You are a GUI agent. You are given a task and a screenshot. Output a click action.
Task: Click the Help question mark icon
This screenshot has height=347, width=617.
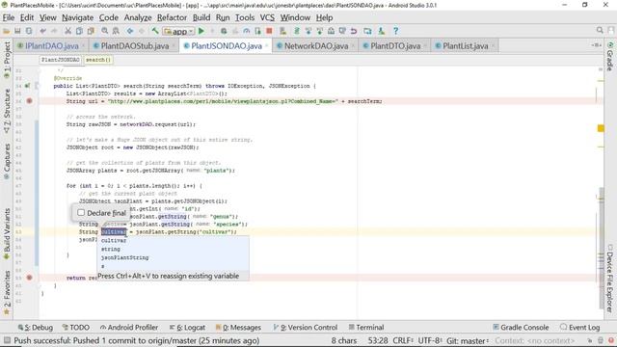coord(395,31)
